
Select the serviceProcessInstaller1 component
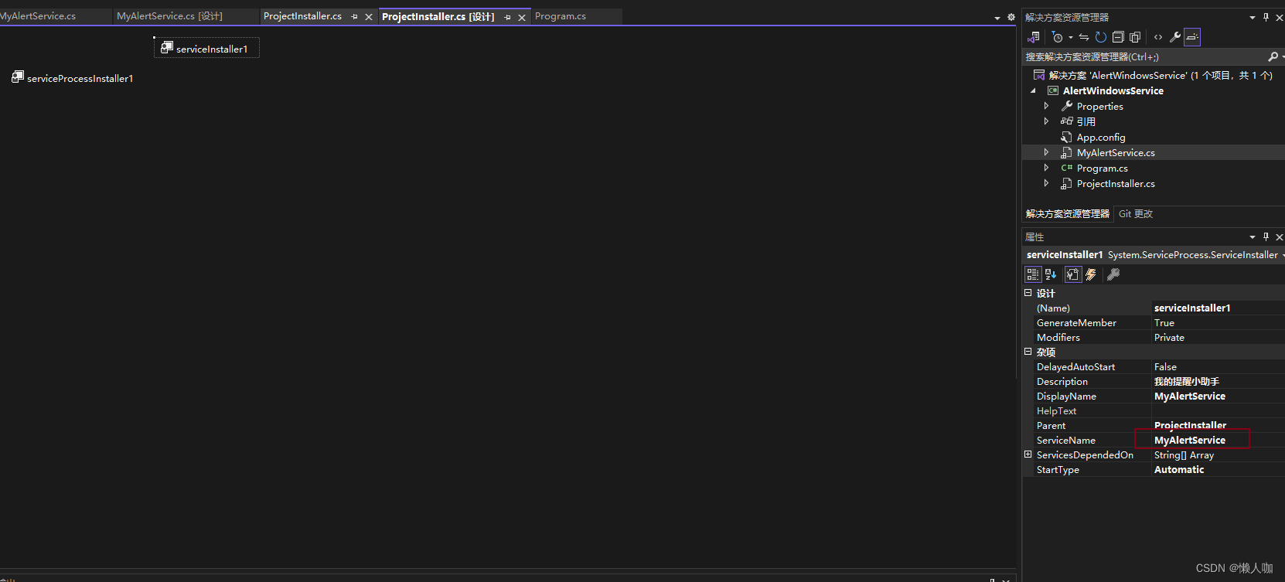click(73, 78)
